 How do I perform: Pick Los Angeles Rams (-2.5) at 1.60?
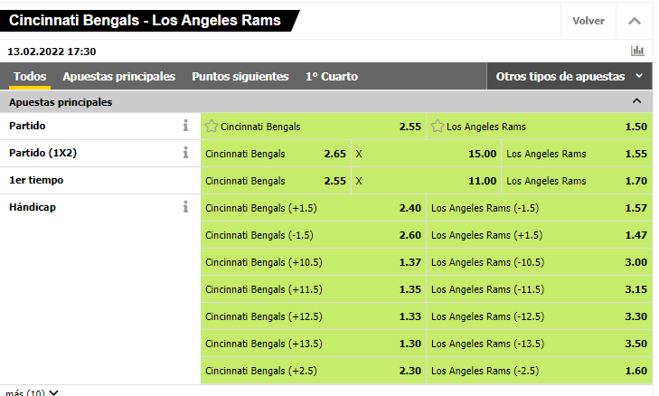point(539,371)
